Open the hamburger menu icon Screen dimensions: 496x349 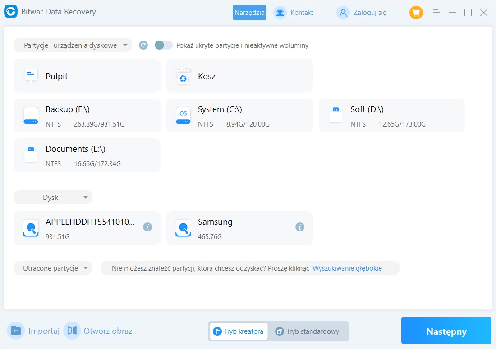(436, 13)
